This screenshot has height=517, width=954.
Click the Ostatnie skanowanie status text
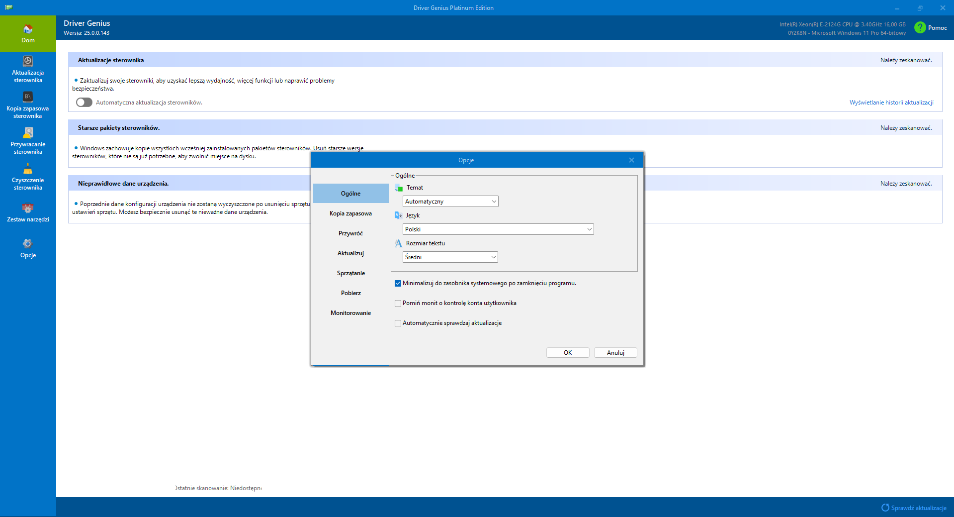(x=218, y=488)
